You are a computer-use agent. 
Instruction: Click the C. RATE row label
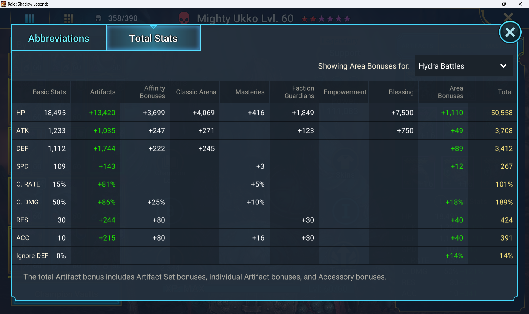(28, 184)
